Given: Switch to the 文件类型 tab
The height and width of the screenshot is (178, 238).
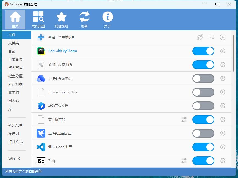Looking at the screenshot, I should coord(38,19).
